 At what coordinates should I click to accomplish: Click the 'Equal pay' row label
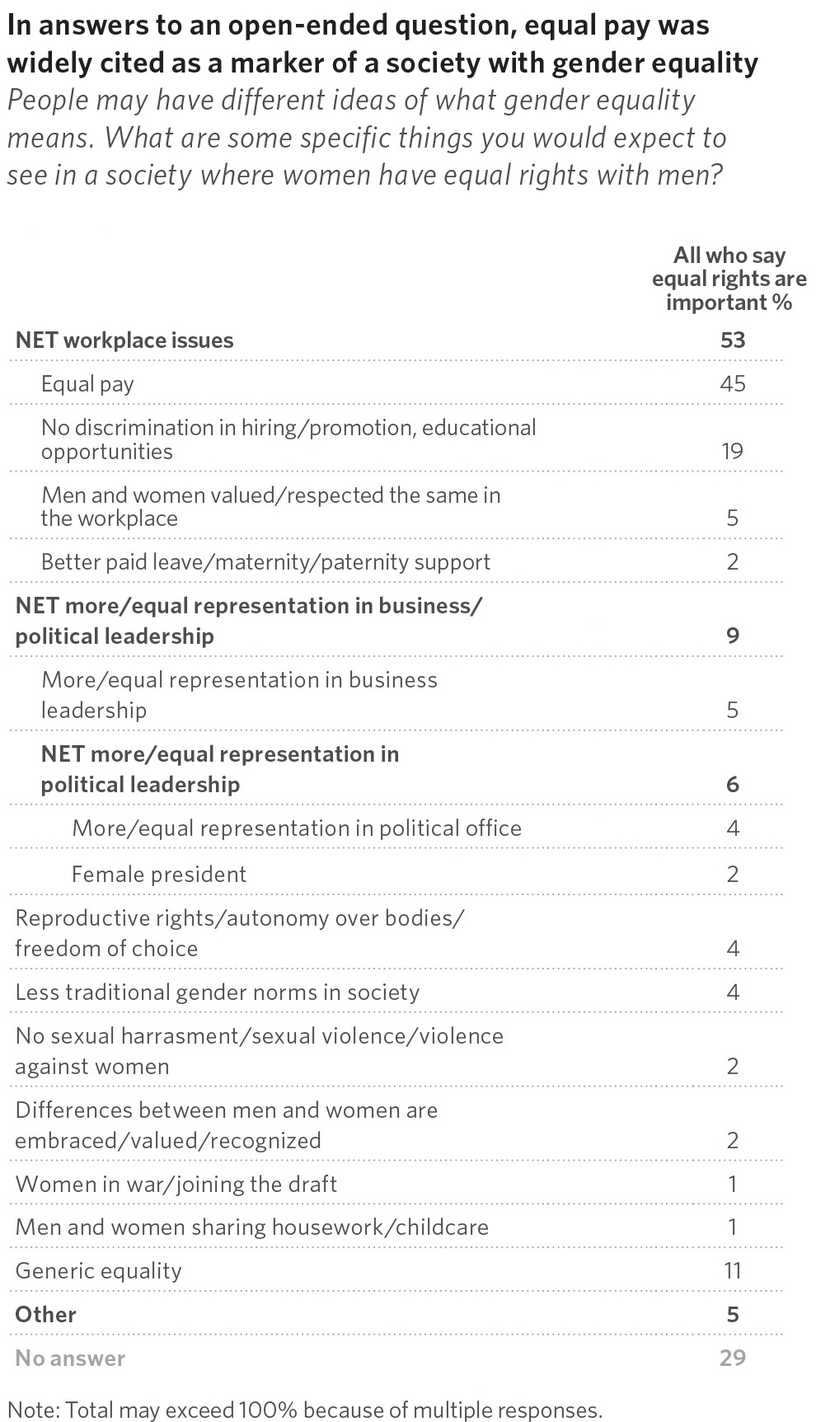(87, 384)
